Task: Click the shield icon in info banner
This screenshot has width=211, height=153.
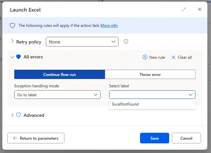Action: [12, 26]
